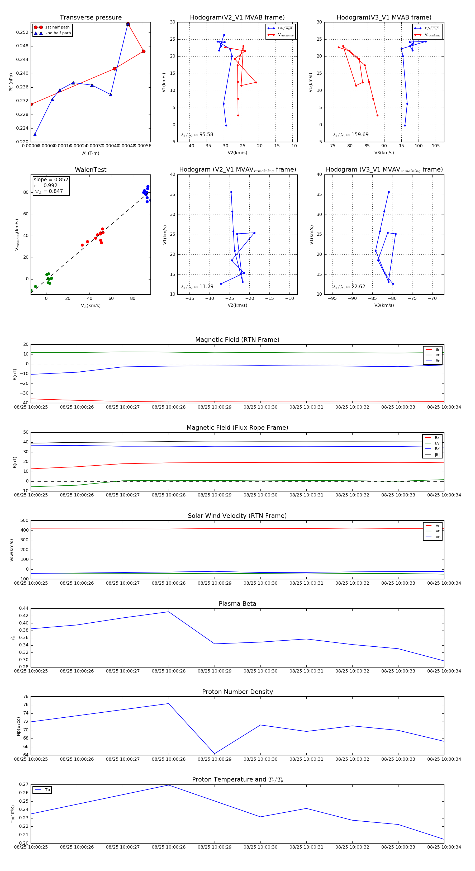This screenshot has height=871, width=475.
Task: Click the "Pt' (nPa)" y-axis label
Action: (11, 82)
